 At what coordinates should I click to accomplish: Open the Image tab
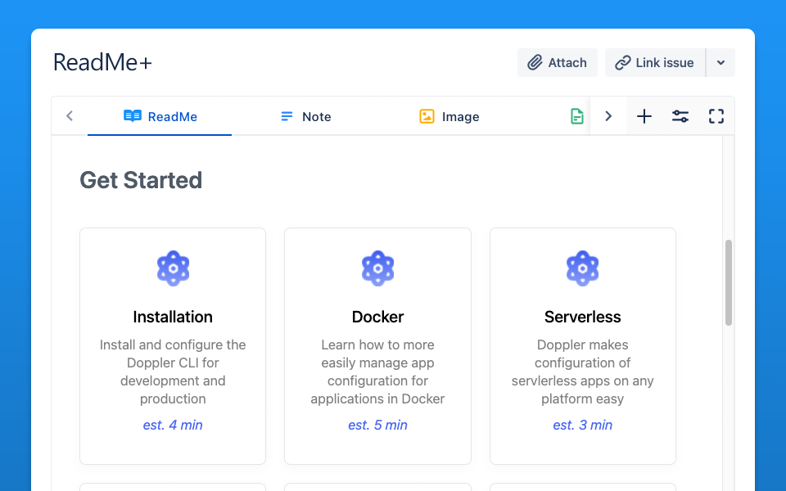[449, 116]
